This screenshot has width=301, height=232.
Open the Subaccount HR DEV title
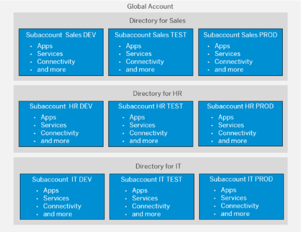pos(61,106)
